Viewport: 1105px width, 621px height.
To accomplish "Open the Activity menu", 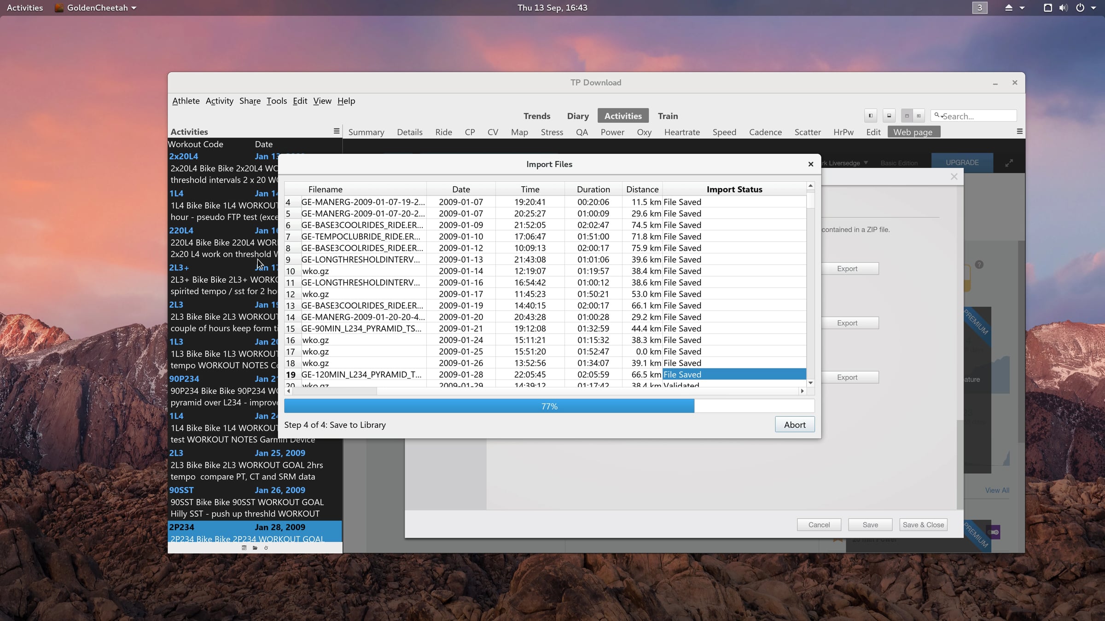I will tap(220, 101).
